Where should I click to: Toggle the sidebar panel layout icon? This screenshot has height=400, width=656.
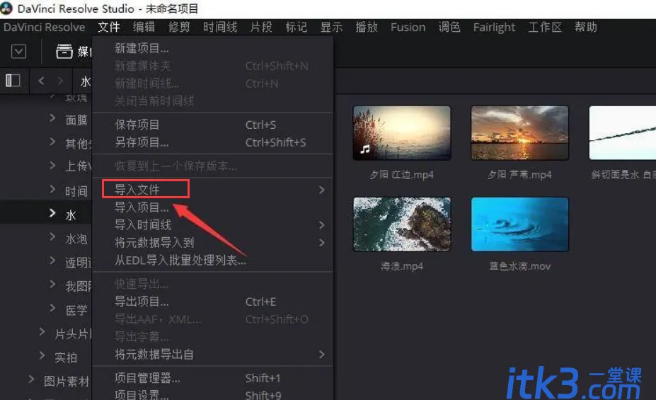13,80
